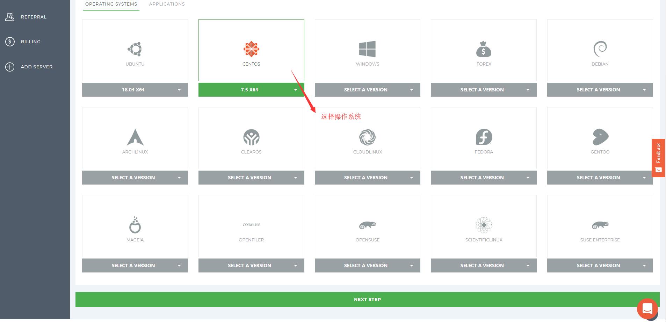Expand Forex Select a Version dropdown
Image resolution: width=666 pixels, height=322 pixels.
pyautogui.click(x=484, y=90)
